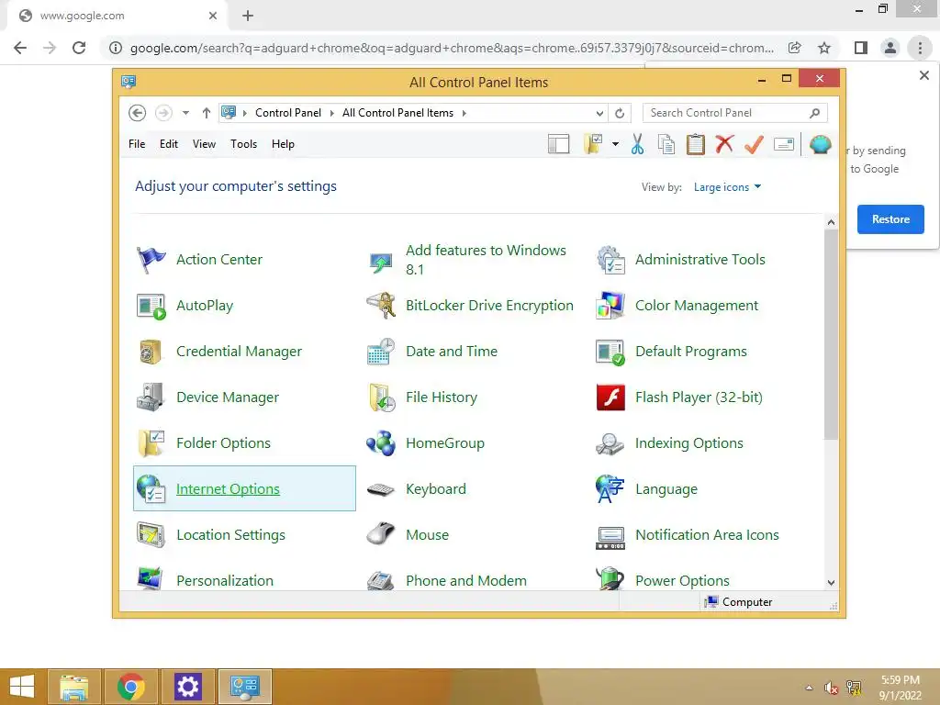Switch to the www.google.com Chrome tab

pyautogui.click(x=117, y=16)
